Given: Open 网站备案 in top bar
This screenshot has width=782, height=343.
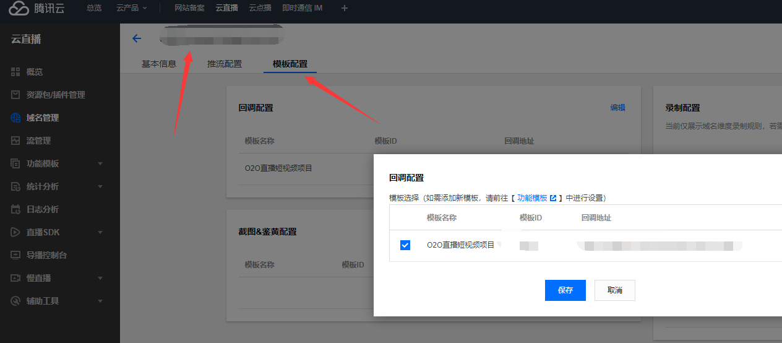Looking at the screenshot, I should pos(189,8).
